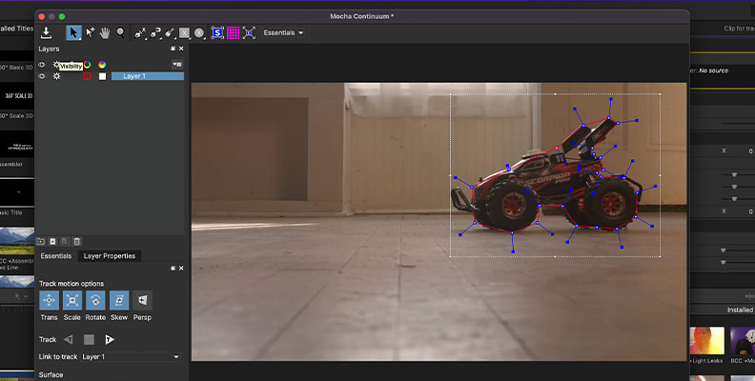Toggle the Scale track motion option
Viewport: 755px width, 381px height.
(72, 300)
